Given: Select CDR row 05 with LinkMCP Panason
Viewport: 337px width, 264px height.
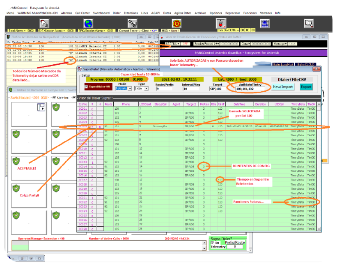Looking at the screenshot, I should pos(83,46).
